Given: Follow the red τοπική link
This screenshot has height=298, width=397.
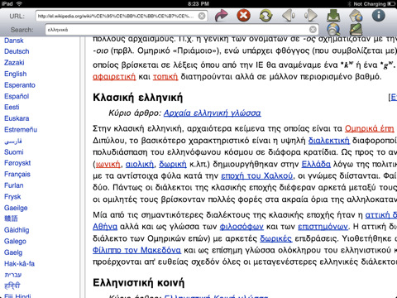Looking at the screenshot, I should pyautogui.click(x=165, y=76).
